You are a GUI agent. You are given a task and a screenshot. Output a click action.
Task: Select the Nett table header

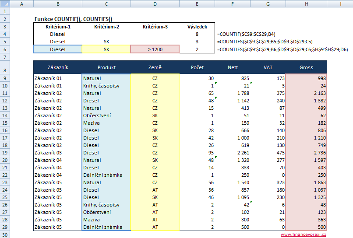pyautogui.click(x=233, y=67)
